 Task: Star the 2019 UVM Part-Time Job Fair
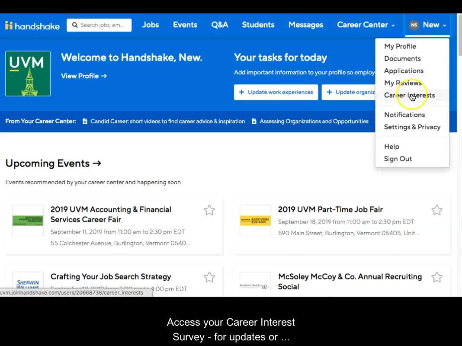click(437, 210)
